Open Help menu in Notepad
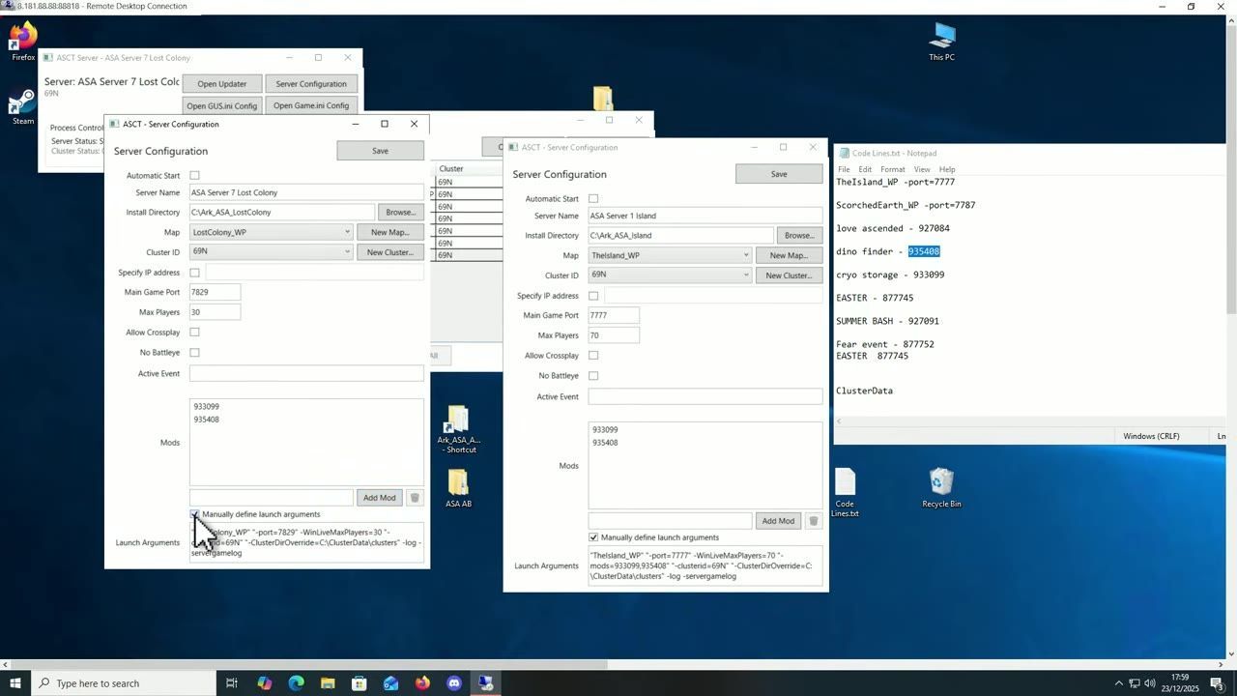This screenshot has width=1237, height=696. point(947,169)
